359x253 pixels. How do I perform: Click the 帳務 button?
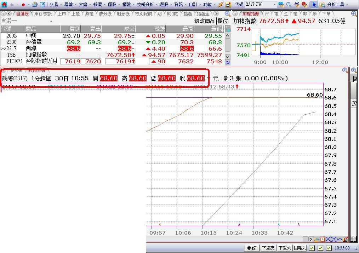[251, 248]
